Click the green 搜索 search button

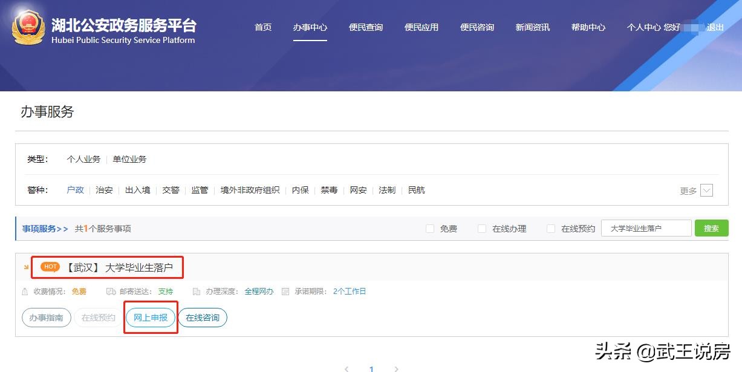pos(711,228)
